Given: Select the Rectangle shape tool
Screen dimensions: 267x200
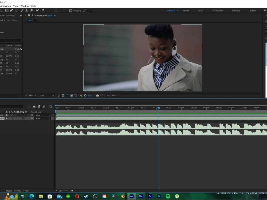Looking at the screenshot, I should pyautogui.click(x=7, y=10).
